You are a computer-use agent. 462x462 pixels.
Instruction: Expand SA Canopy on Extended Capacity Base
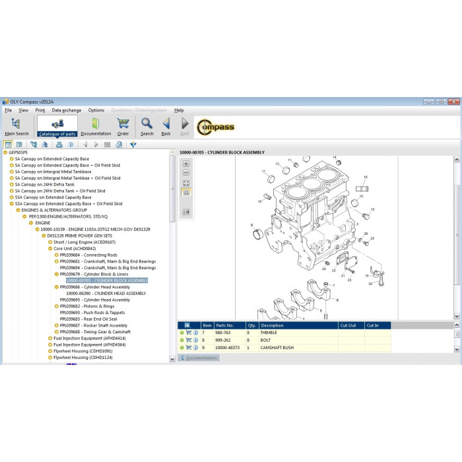(11, 159)
